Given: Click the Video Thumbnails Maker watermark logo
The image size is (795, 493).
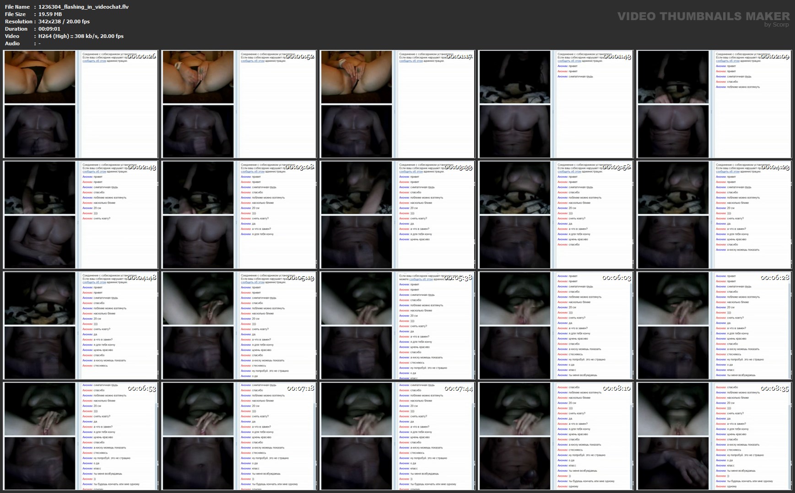Looking at the screenshot, I should [x=703, y=16].
